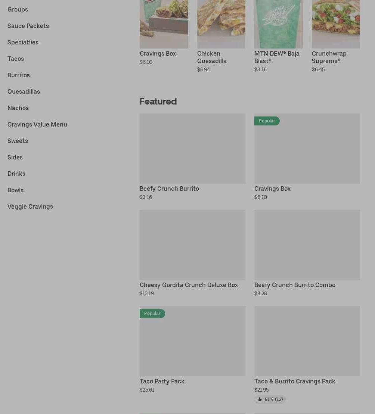The height and width of the screenshot is (414, 375).
Task: Click the thumbs-up 91% rating badge
Action: 270,399
